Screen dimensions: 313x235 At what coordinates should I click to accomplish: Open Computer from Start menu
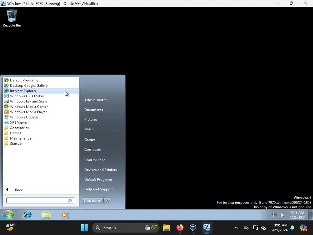coord(92,149)
